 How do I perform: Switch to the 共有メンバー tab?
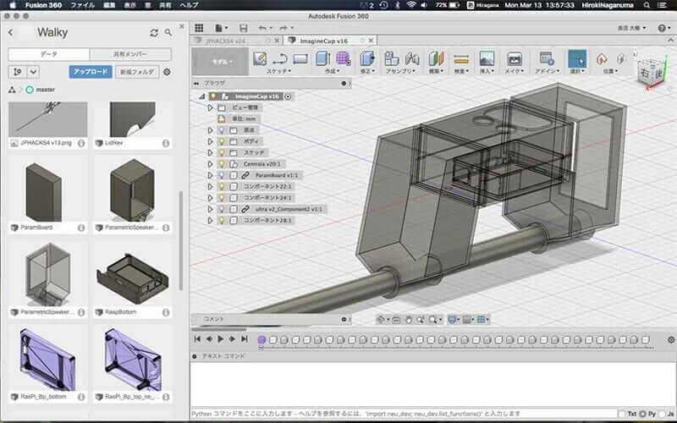point(129,53)
